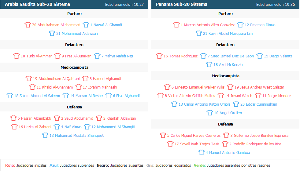Click red jersey icon beside Marcos Antonio Allen Gonzalez
Screen dimensions: 300x171
(x=176, y=25)
